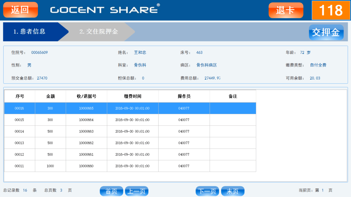
Task: Click the 可用余额 value 20.03
Action: (315, 78)
